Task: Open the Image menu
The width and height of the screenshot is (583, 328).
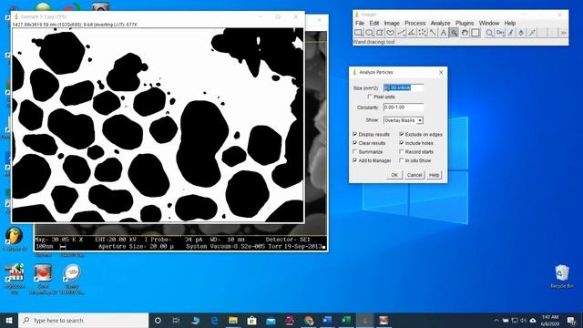Action: [x=392, y=23]
